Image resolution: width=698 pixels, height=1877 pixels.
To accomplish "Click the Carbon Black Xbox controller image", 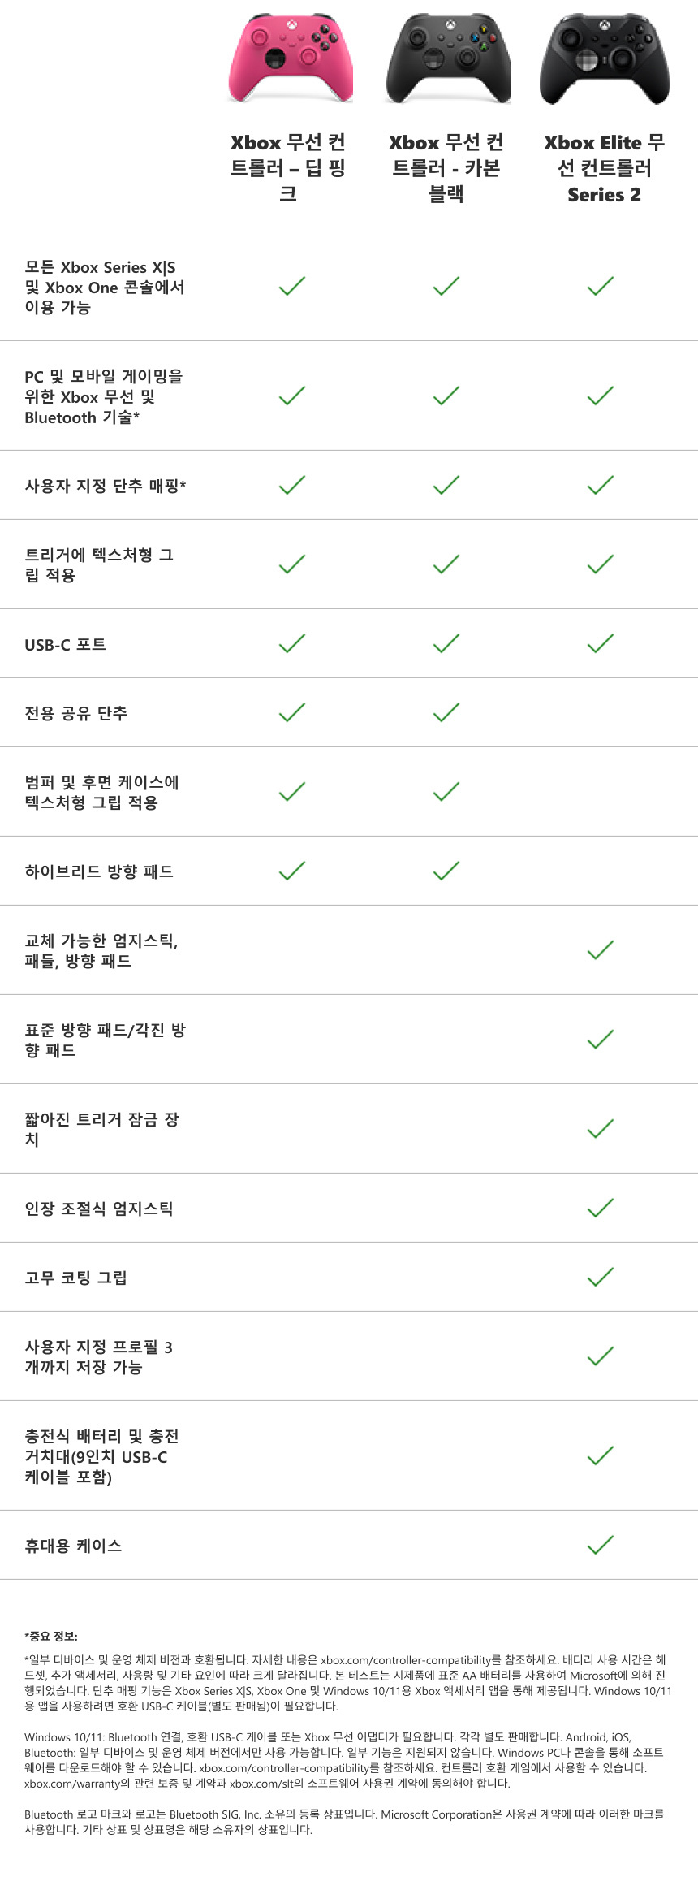I will click(x=448, y=58).
